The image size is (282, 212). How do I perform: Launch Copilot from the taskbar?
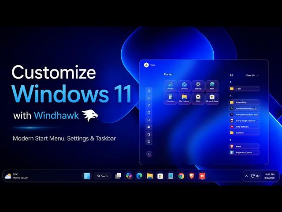pyautogui.click(x=129, y=176)
